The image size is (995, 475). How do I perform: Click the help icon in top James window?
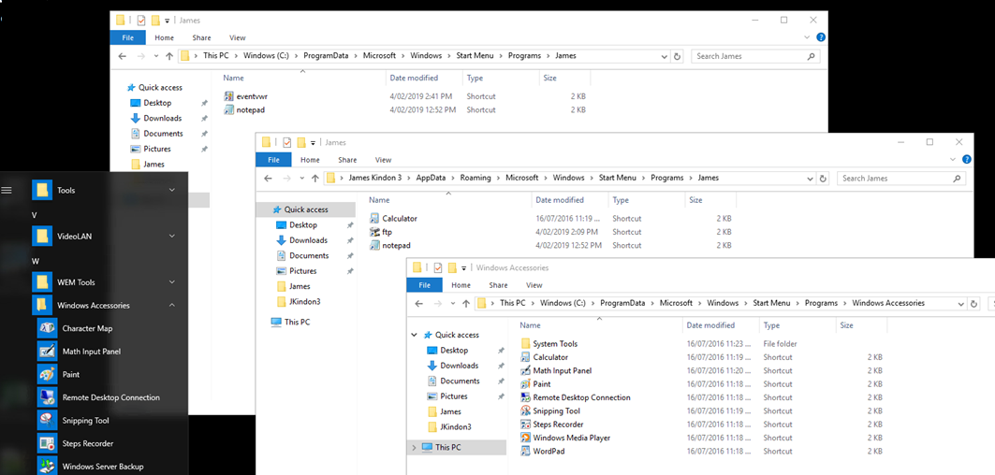click(821, 37)
